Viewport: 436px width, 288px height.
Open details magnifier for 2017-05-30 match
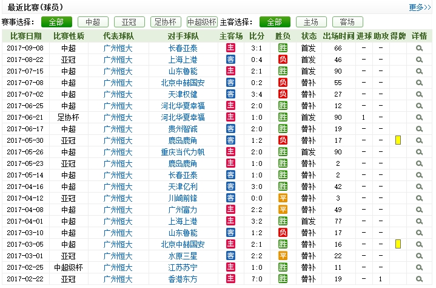coord(419,140)
